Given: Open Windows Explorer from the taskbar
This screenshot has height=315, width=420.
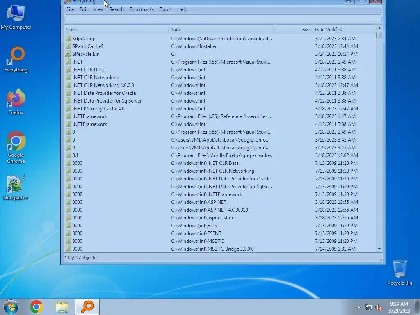Looking at the screenshot, I should coord(62,307).
